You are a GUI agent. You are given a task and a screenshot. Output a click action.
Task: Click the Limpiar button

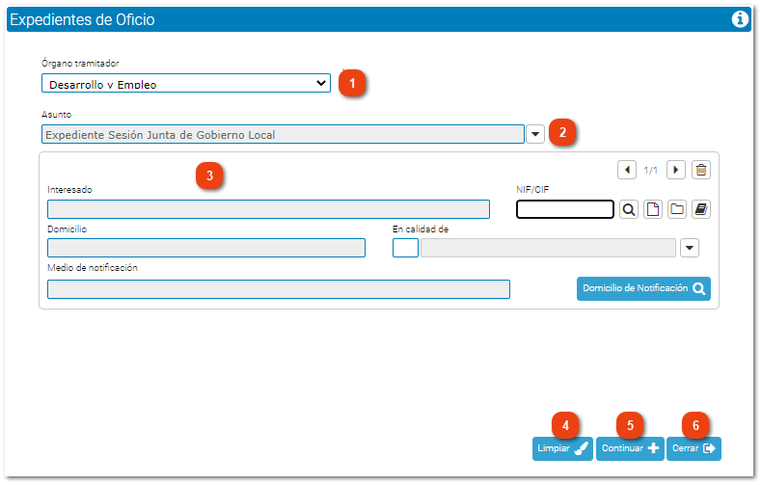click(x=562, y=448)
